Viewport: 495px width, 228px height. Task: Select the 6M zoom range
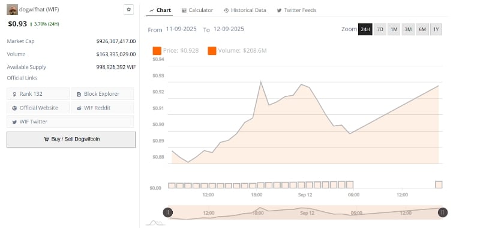[x=422, y=29]
